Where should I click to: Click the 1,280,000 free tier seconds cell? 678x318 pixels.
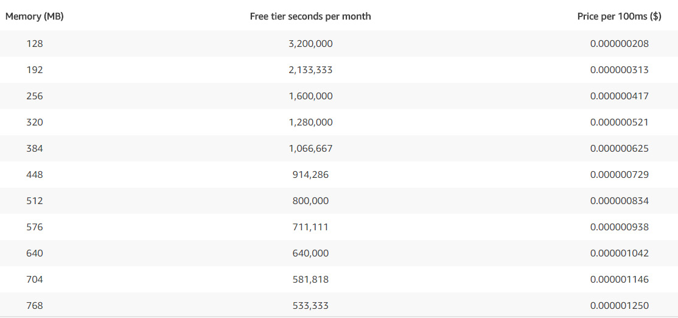click(310, 122)
